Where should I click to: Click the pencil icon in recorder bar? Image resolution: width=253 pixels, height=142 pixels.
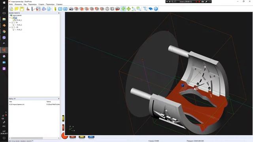click(206, 2)
